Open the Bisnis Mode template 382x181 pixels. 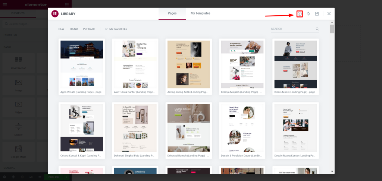295,67
